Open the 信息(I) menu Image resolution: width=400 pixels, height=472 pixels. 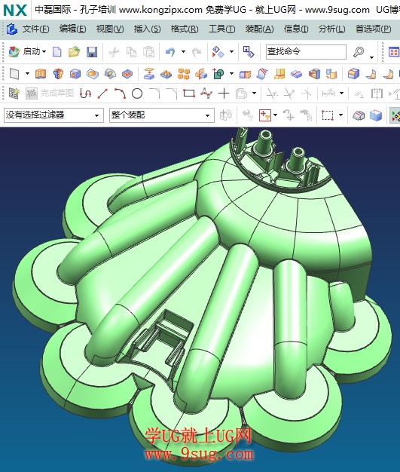(296, 29)
